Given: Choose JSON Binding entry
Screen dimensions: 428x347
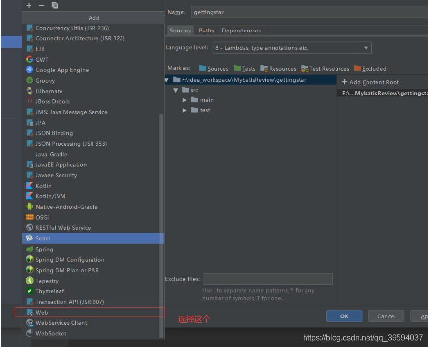Looking at the screenshot, I should 93,133.
